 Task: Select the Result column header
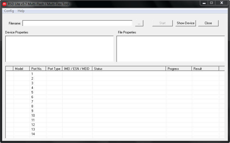(x=205, y=69)
